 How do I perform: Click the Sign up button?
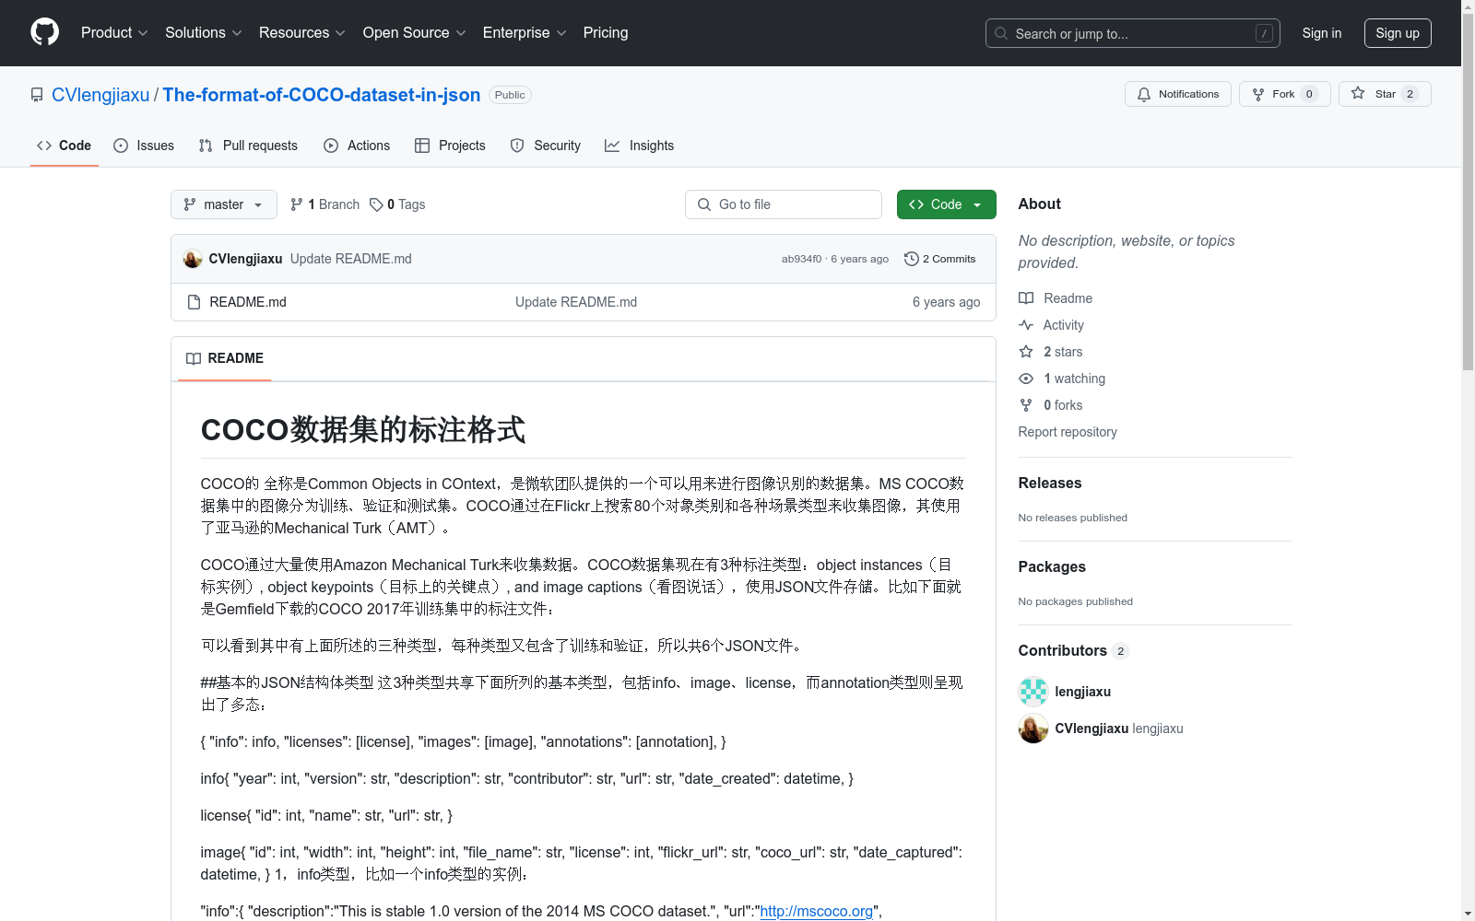click(1398, 33)
